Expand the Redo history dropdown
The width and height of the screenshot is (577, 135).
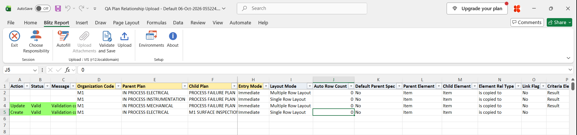pos(87,8)
